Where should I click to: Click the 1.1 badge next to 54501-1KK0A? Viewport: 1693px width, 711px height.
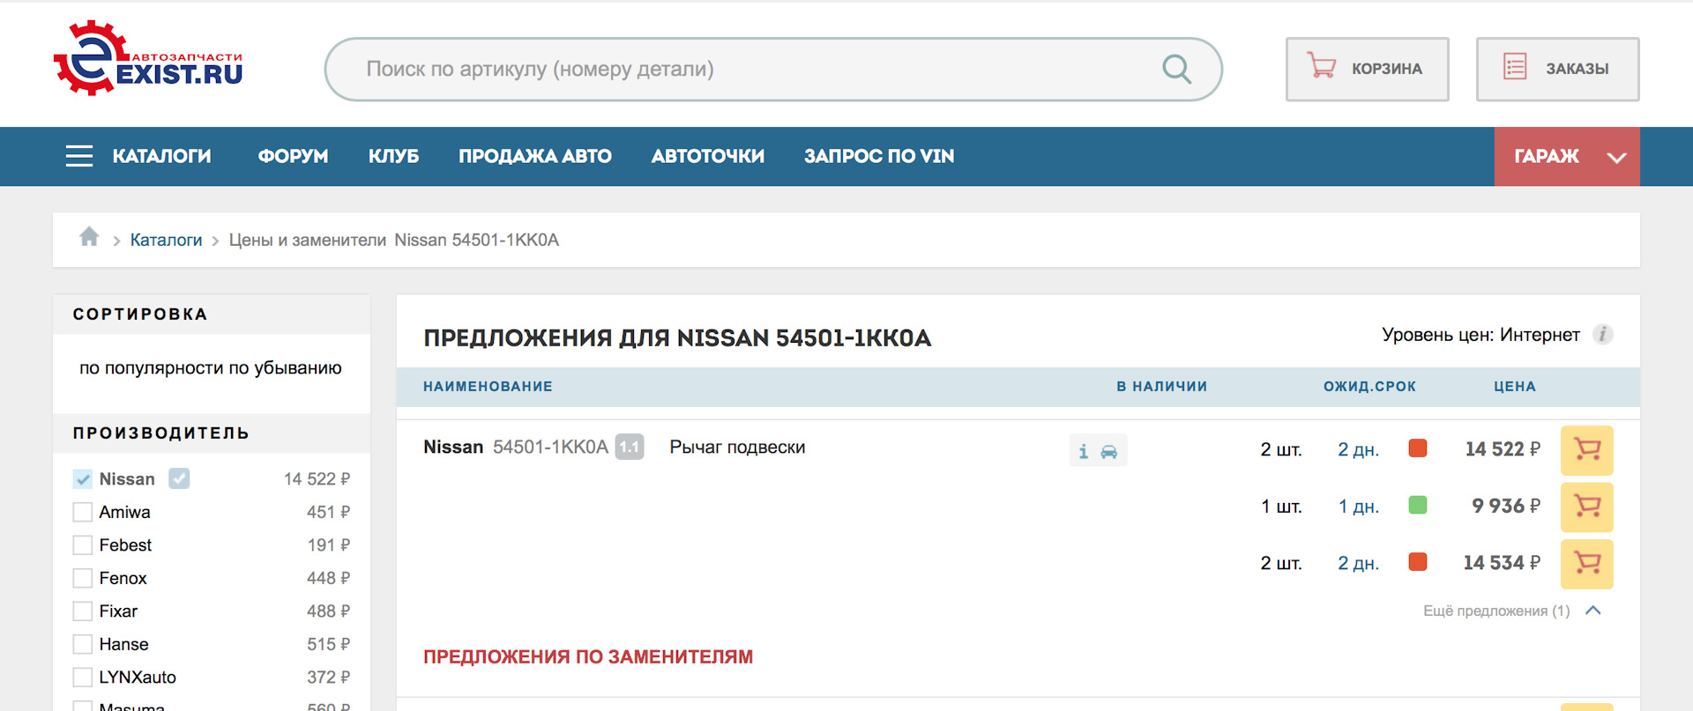pyautogui.click(x=629, y=447)
